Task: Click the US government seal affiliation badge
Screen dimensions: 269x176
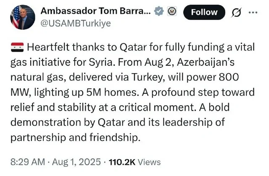Action: (171, 12)
